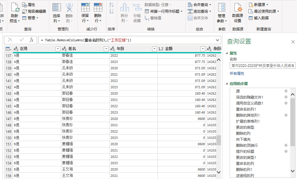Click the 保留行 keep rows icon
The width and height of the screenshot is (297, 179).
(85, 7)
